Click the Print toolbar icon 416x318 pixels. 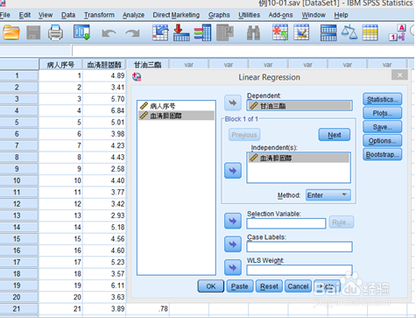pyautogui.click(x=55, y=32)
